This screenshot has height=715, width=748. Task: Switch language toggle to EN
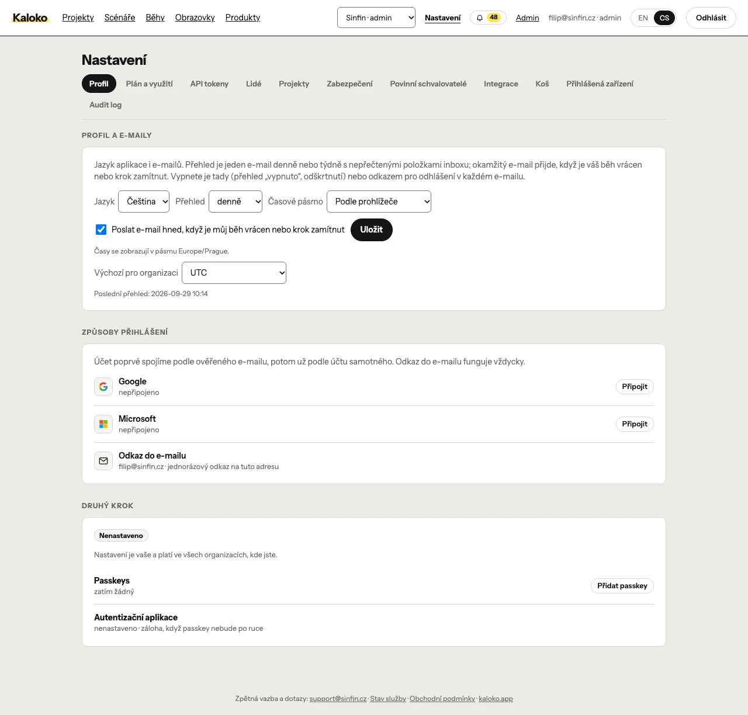pos(643,18)
